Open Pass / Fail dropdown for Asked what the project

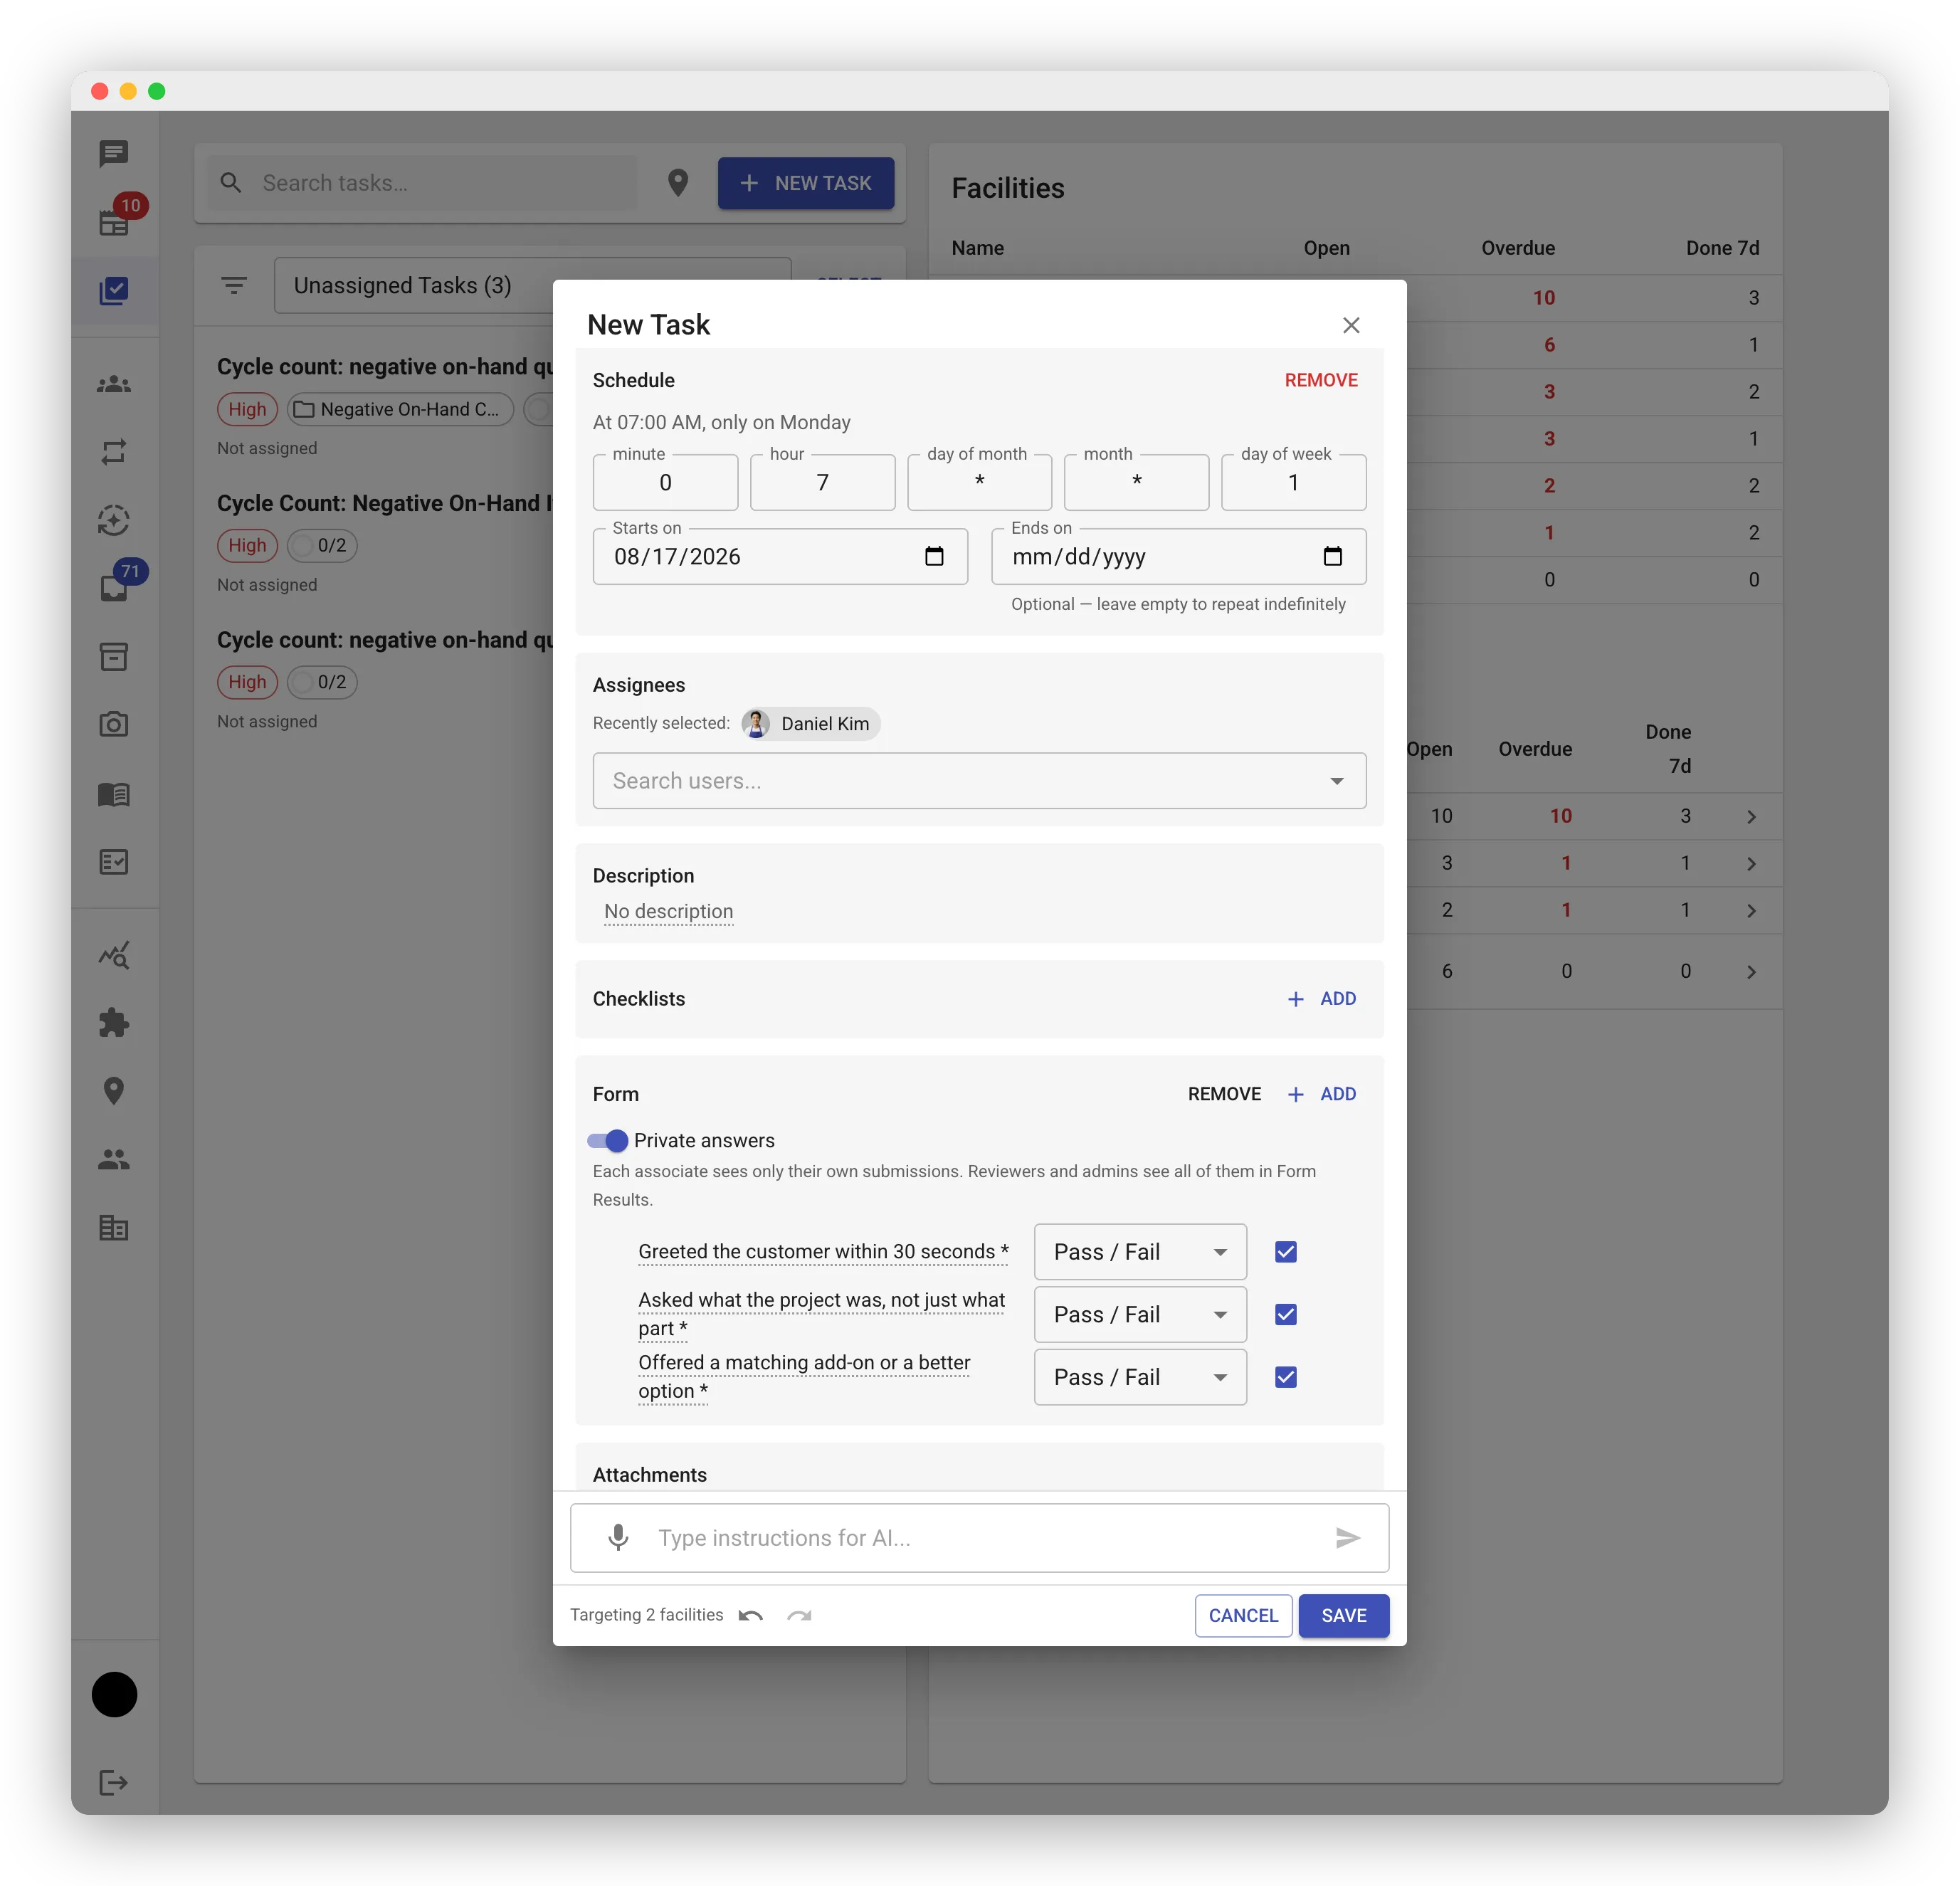1140,1314
